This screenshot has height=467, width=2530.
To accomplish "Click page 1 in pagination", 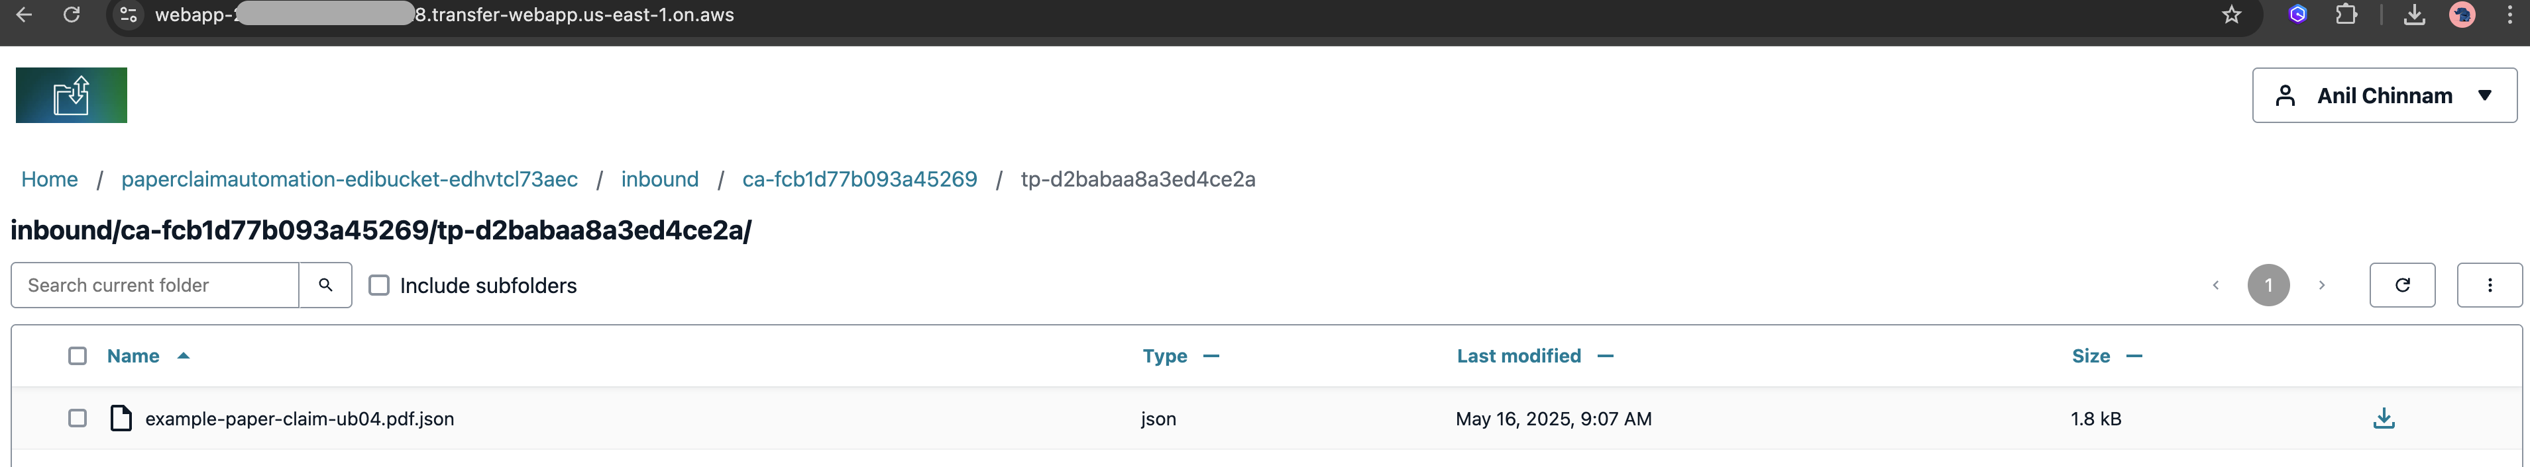I will pos(2269,284).
